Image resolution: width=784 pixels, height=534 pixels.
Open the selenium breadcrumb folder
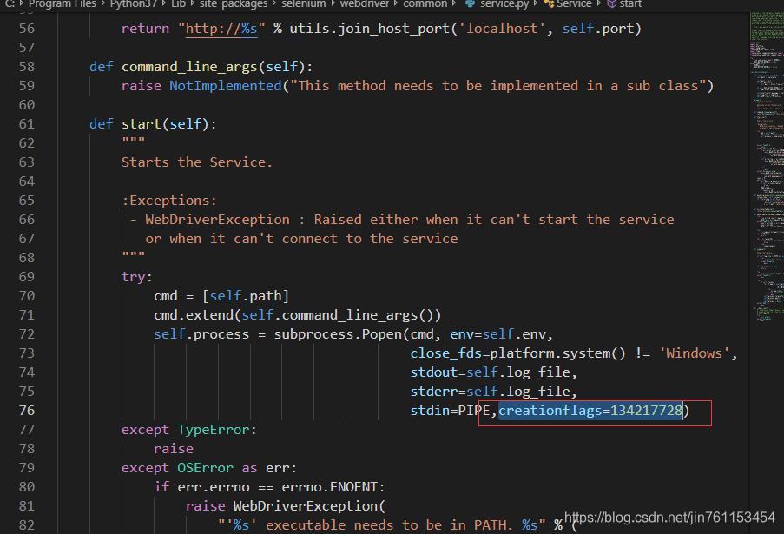click(304, 3)
